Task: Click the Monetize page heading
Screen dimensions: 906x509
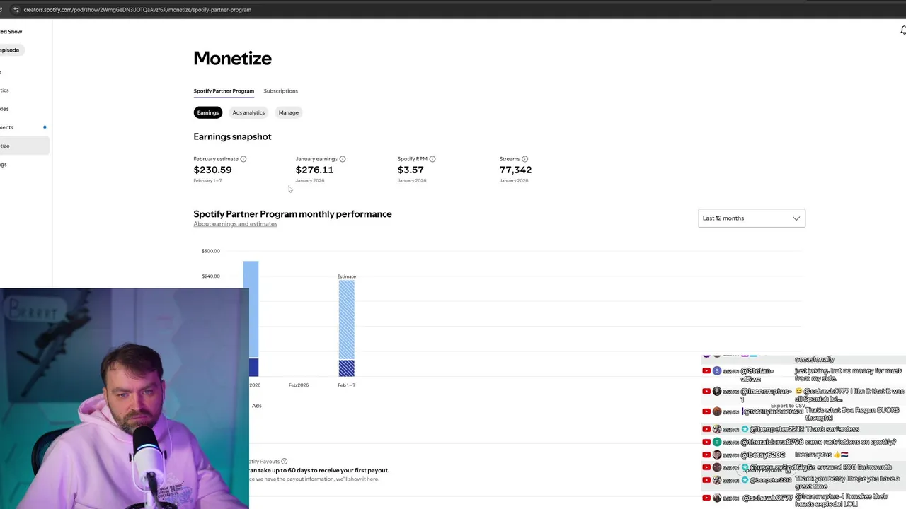Action: click(232, 58)
